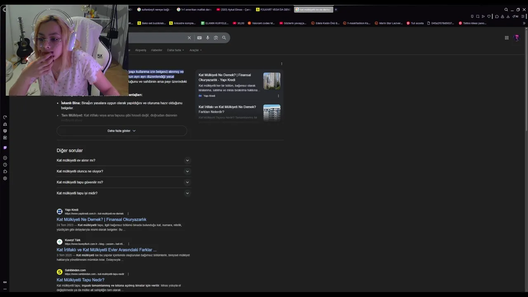The width and height of the screenshot is (528, 297).
Task: Clear the Google search box
Action: pos(189,38)
